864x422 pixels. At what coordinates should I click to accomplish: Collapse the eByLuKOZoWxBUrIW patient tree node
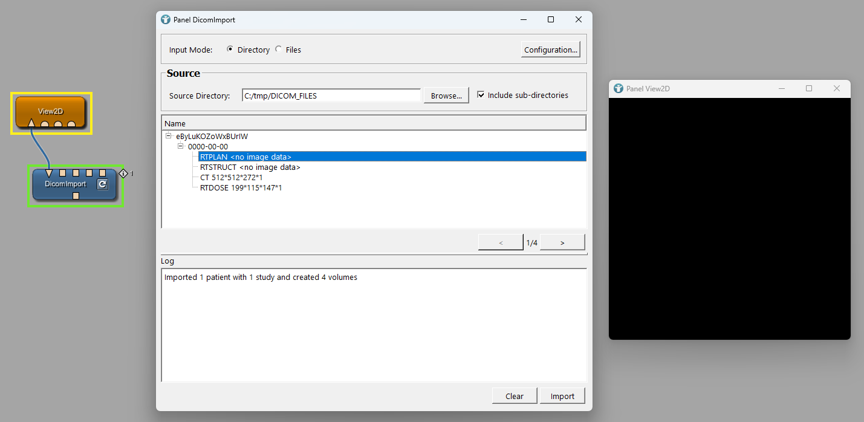[x=169, y=136]
